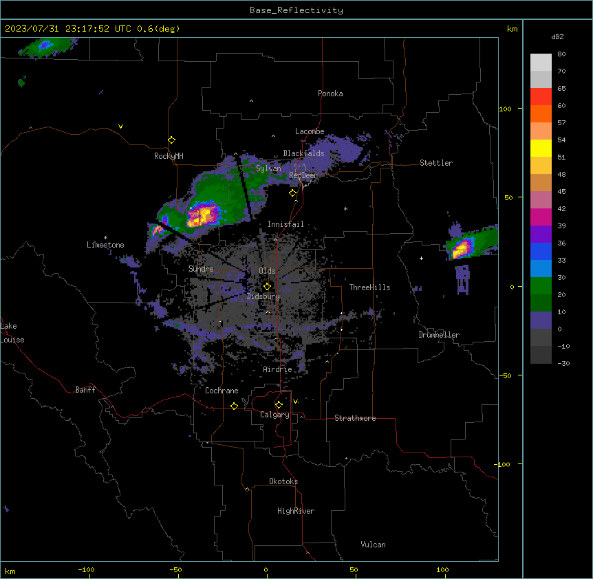Click the 80 value in the dBZ legend
The width and height of the screenshot is (593, 579).
[x=561, y=54]
